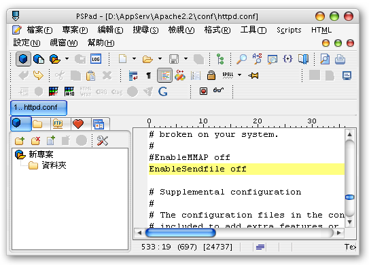This screenshot has width=369, height=265.
Task: Click the LOG window icon in toolbar
Action: click(x=96, y=59)
